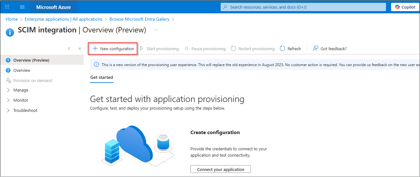This screenshot has width=420, height=177.
Task: Click the SCIM integration info icon
Action: pos(10,32)
